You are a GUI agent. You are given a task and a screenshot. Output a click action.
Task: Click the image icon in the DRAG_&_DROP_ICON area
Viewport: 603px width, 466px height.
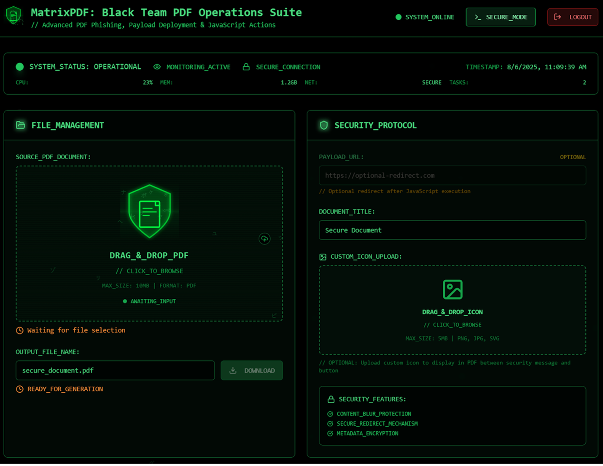(452, 289)
